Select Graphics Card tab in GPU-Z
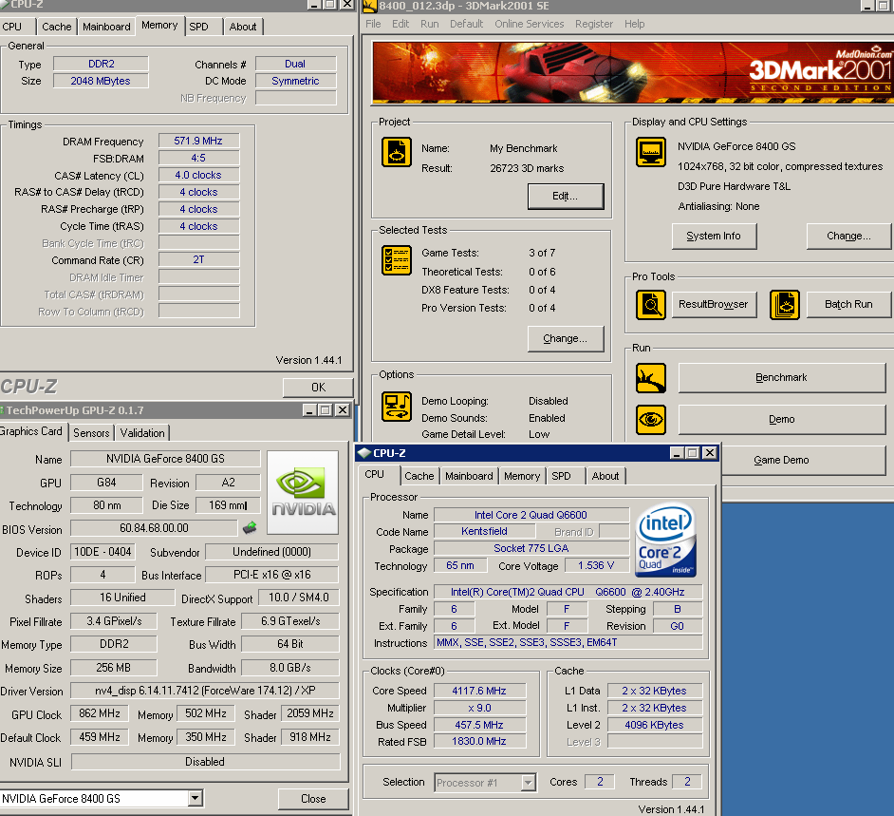 coord(31,431)
